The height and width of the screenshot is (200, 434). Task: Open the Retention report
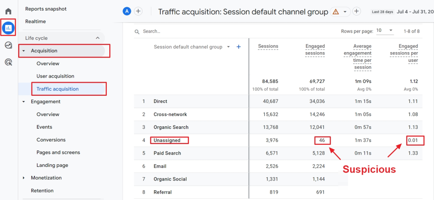click(42, 191)
